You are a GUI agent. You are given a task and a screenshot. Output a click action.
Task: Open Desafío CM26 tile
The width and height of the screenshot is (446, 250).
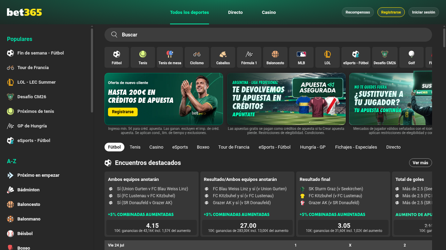coord(385,57)
